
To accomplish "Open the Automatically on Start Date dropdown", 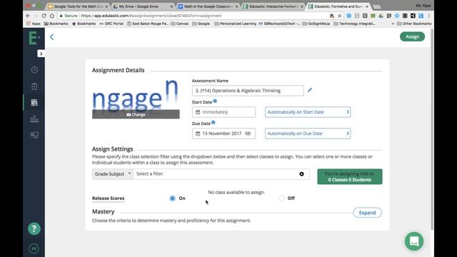I will pos(308,112).
